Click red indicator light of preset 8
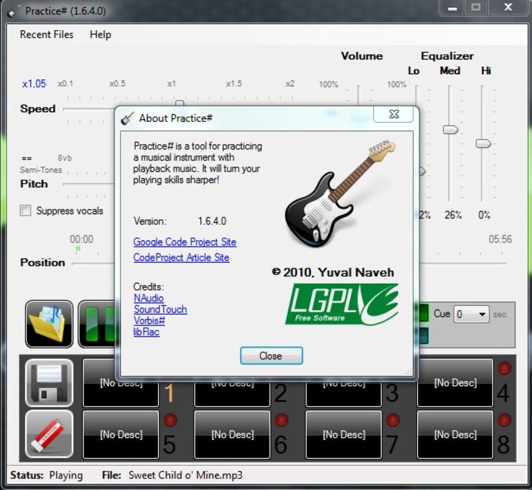The image size is (532, 490). pyautogui.click(x=504, y=420)
